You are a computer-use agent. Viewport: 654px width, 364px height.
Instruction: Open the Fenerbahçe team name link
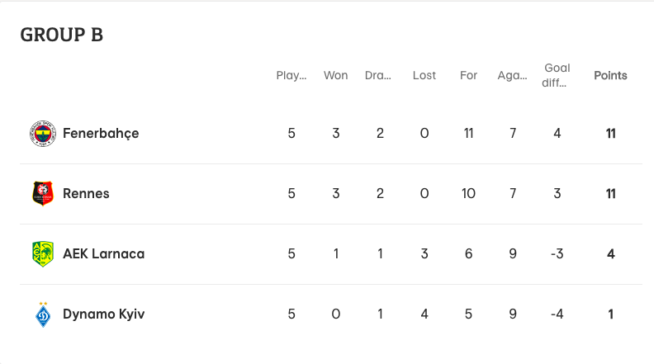(101, 134)
